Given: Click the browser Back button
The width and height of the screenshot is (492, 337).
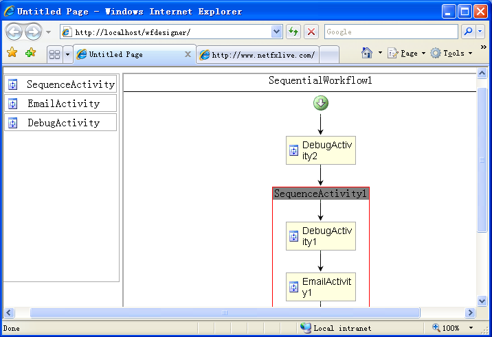Looking at the screenshot, I should click(14, 32).
